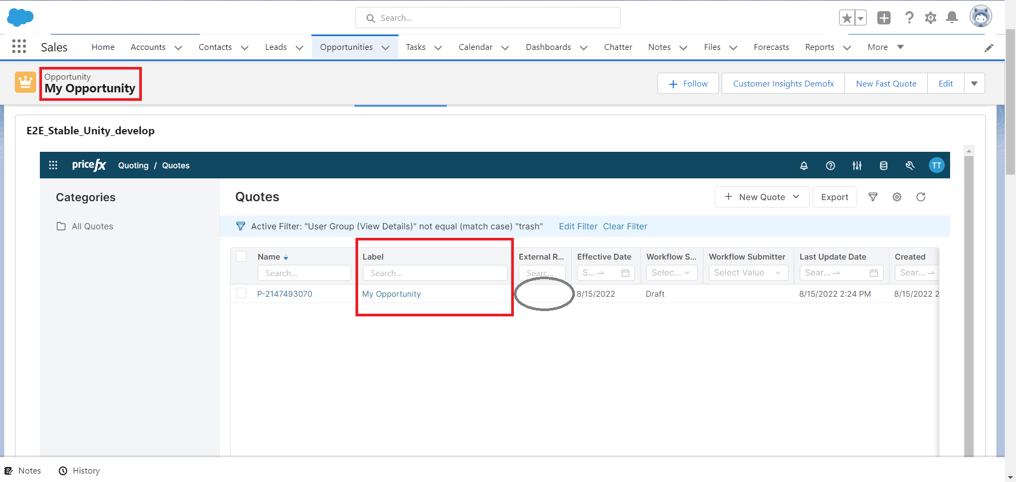This screenshot has width=1016, height=482.
Task: Click the Salesforce notifications bell icon
Action: [x=952, y=18]
